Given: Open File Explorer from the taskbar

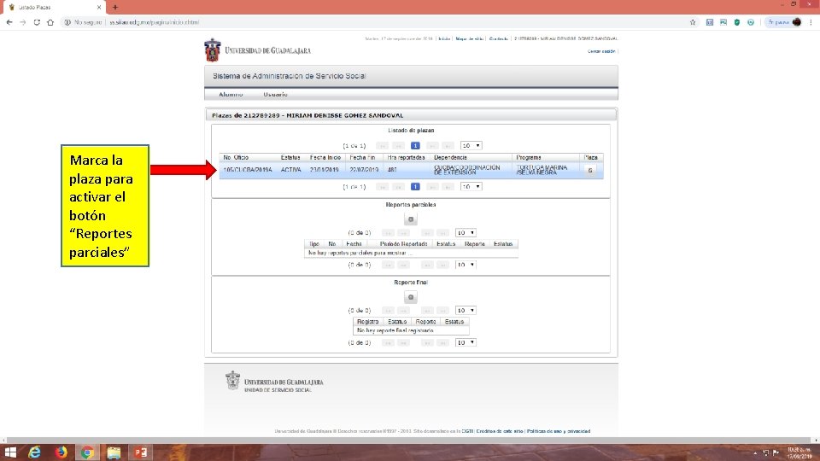Looking at the screenshot, I should pos(114,452).
